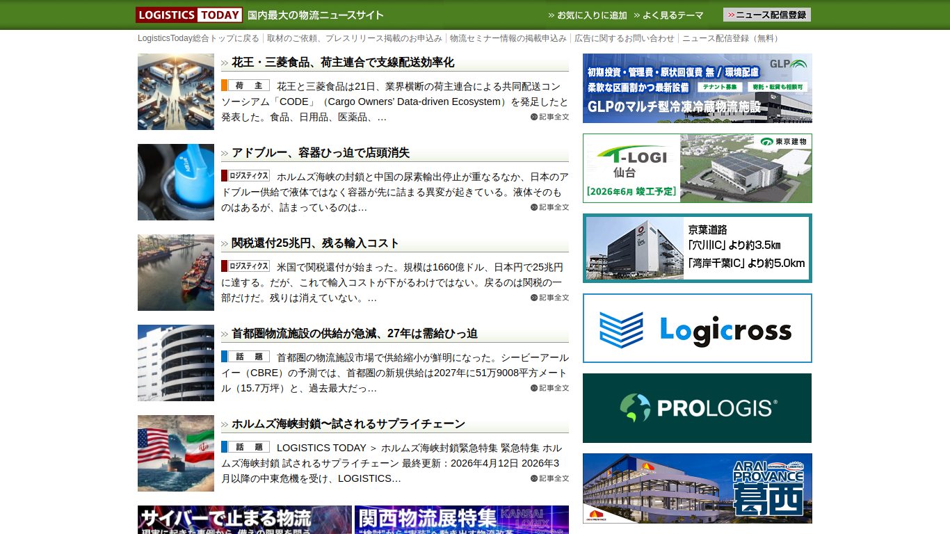Click the ニュース配信登録 button in header
The image size is (950, 534).
(767, 15)
